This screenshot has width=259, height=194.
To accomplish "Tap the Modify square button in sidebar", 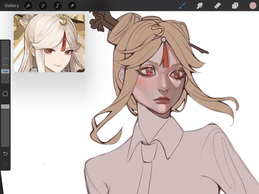I will [5, 94].
